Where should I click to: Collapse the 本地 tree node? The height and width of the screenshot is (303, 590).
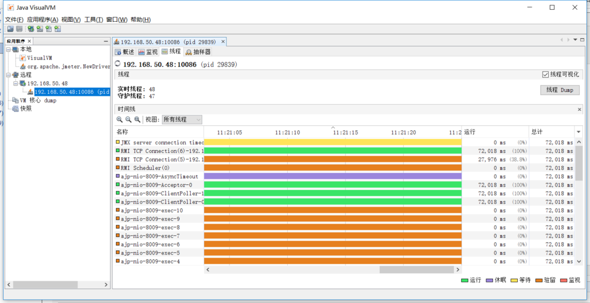coord(8,50)
